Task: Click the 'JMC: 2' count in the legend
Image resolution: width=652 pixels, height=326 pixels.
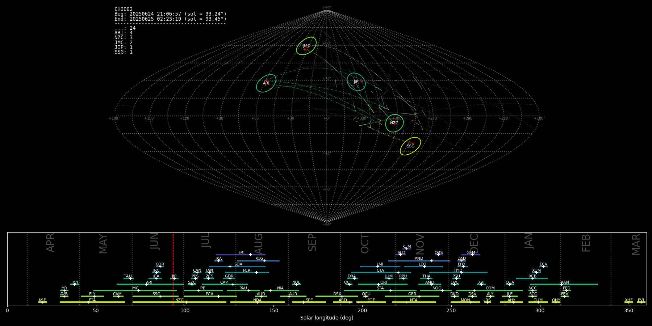Action: point(124,43)
